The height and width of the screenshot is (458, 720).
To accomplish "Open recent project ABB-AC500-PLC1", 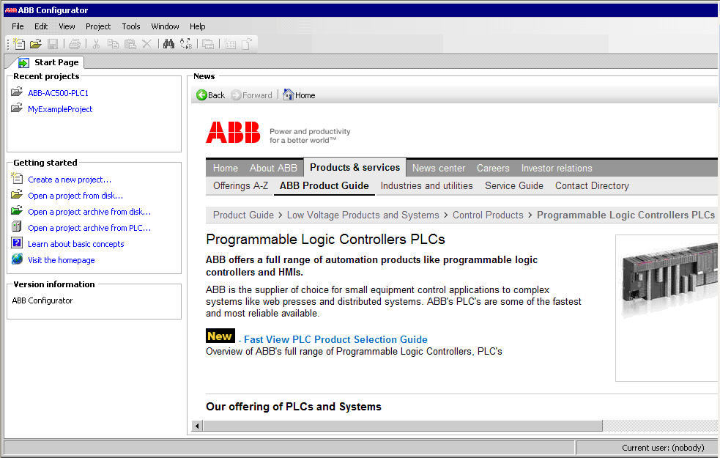I will coord(58,93).
